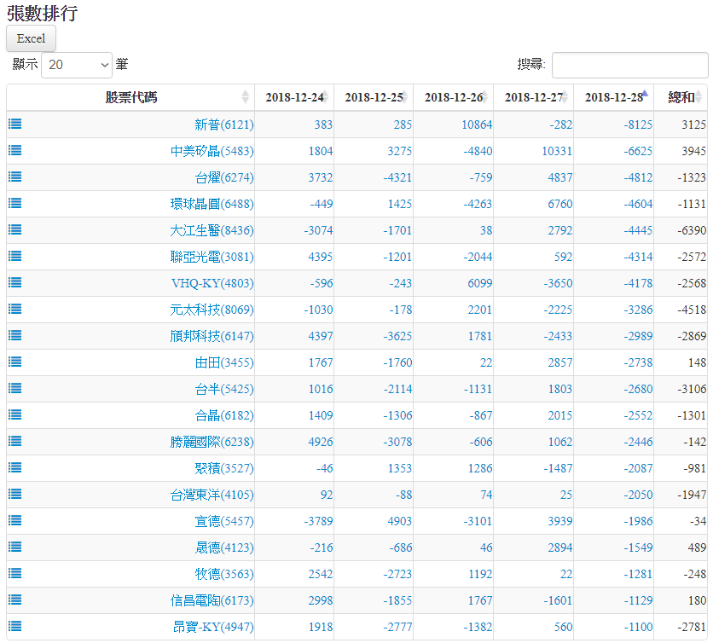713x643 pixels.
Task: Click list icon beside 新普(6121) row
Action: pos(15,124)
